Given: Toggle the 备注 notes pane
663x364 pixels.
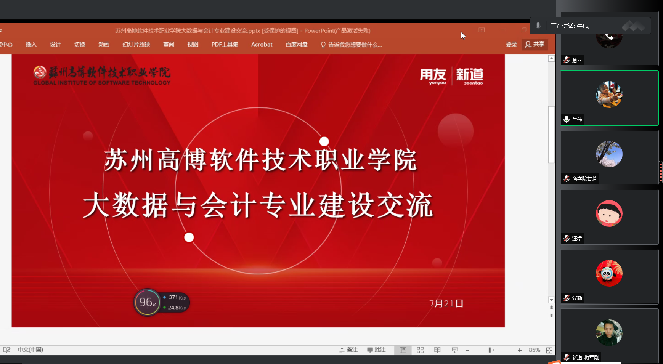Looking at the screenshot, I should 348,350.
